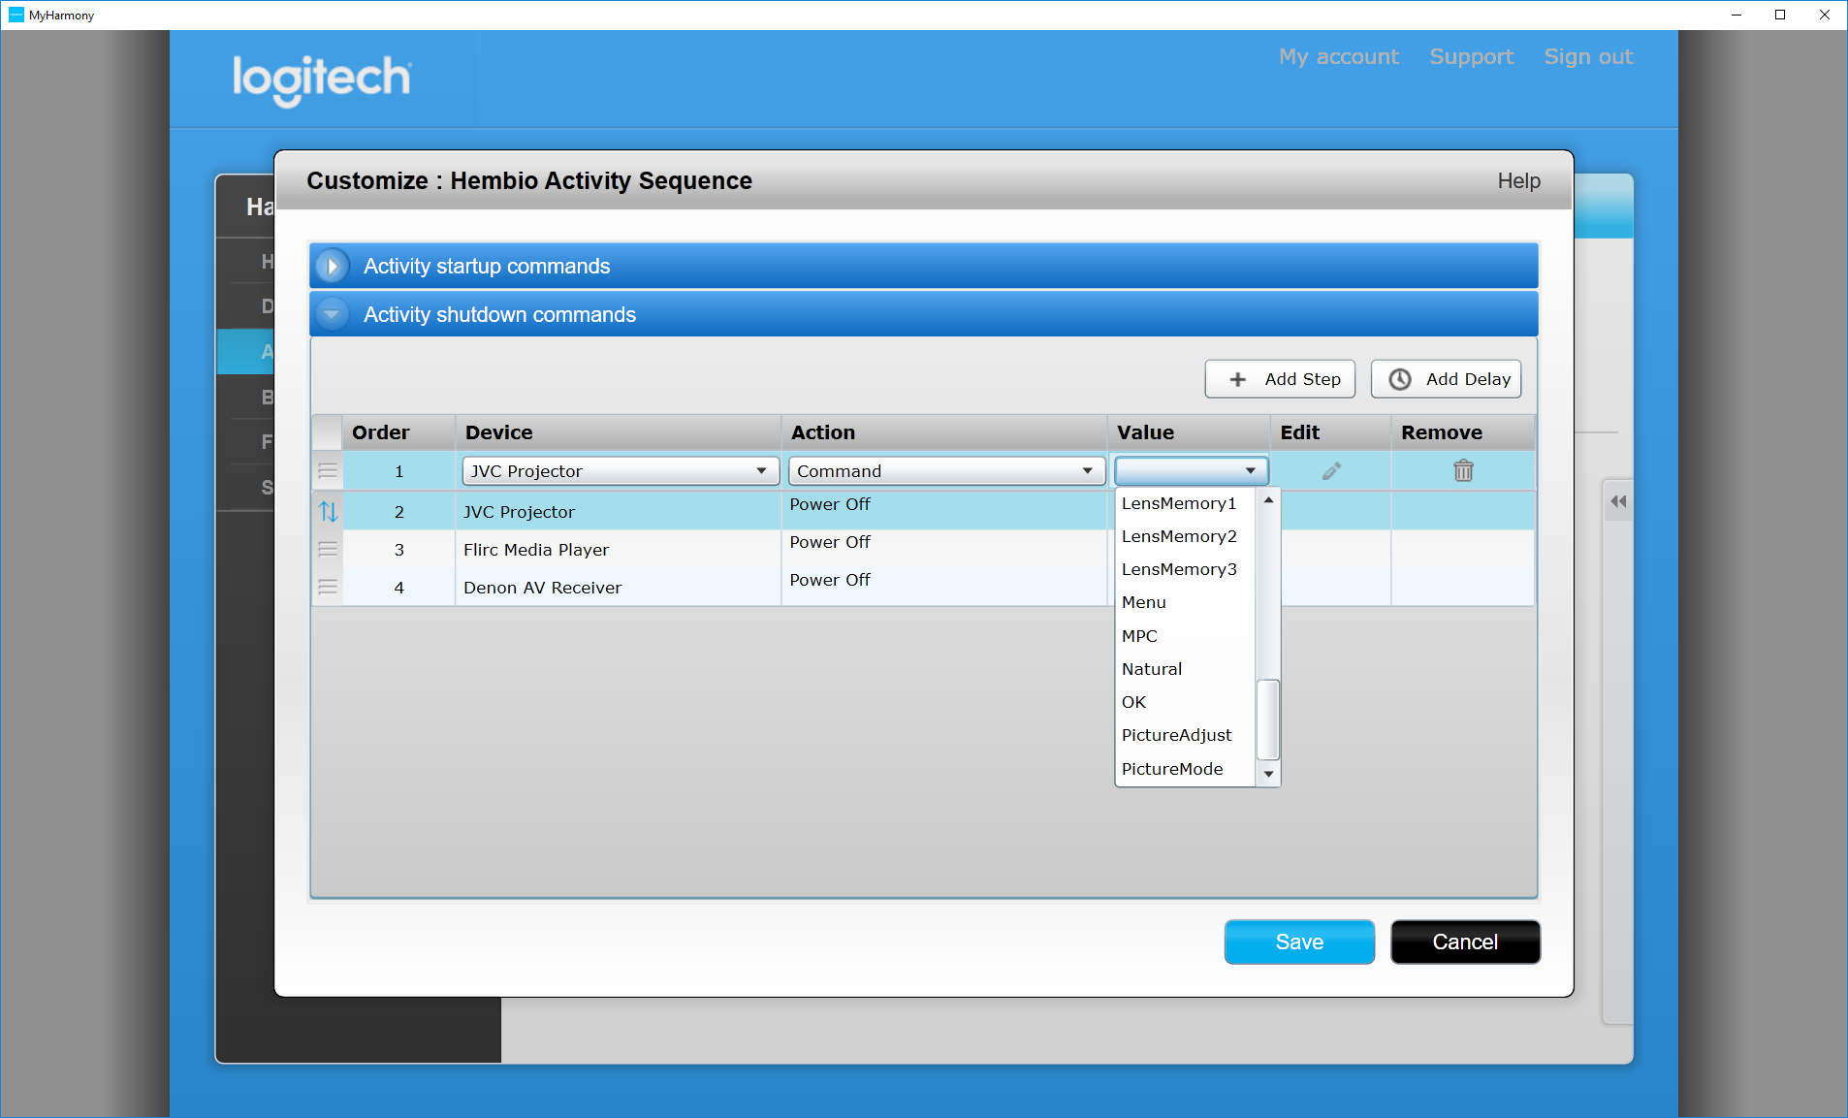This screenshot has height=1118, width=1848.
Task: Save the activity sequence
Action: (x=1299, y=942)
